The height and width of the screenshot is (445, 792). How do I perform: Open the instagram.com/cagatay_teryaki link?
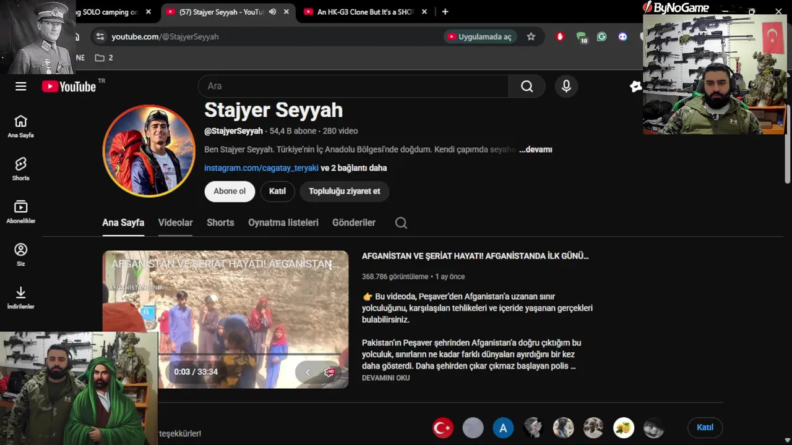coord(261,168)
